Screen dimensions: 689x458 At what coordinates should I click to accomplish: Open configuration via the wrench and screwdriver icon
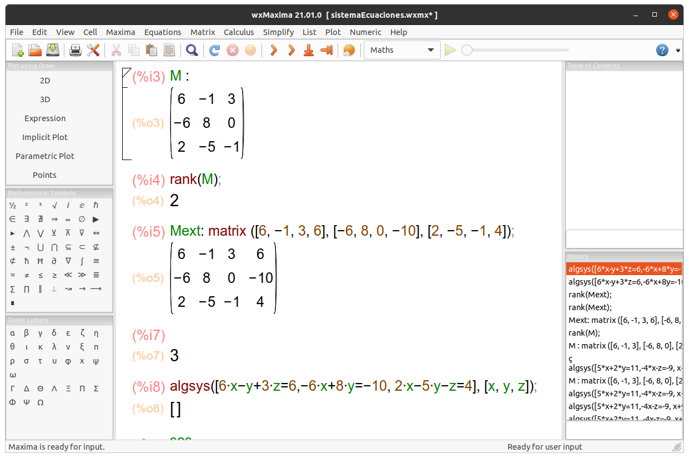point(93,50)
